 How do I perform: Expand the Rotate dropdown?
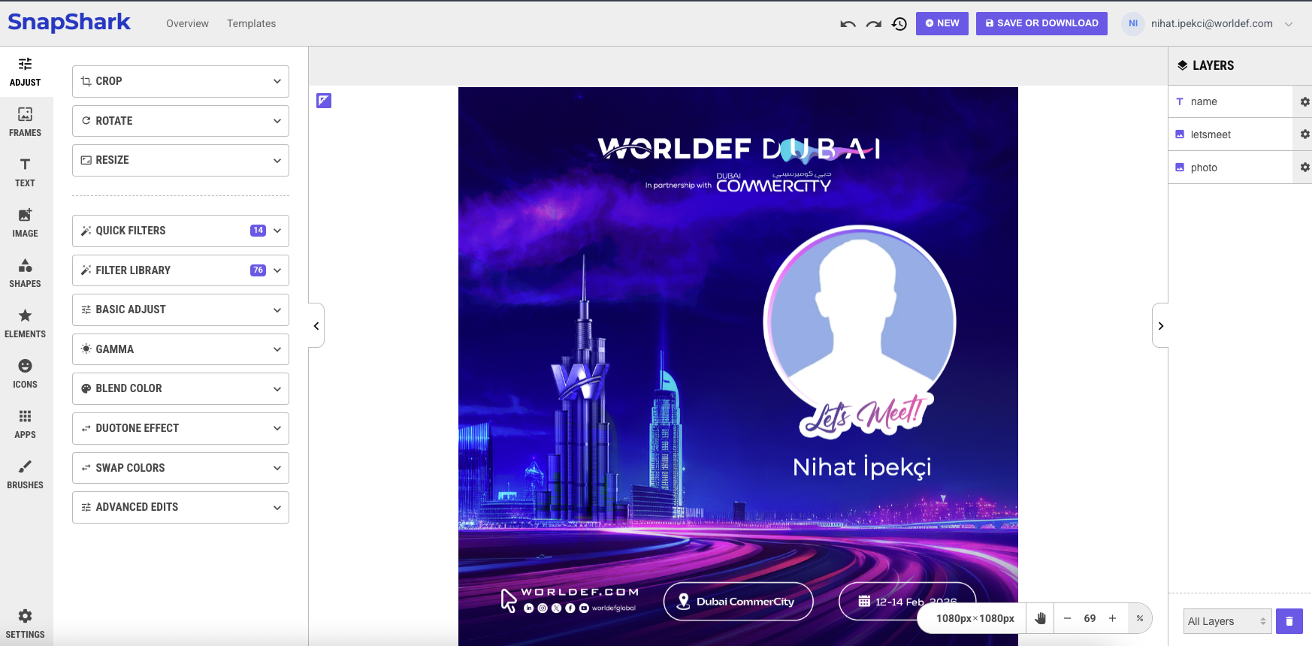pos(180,121)
